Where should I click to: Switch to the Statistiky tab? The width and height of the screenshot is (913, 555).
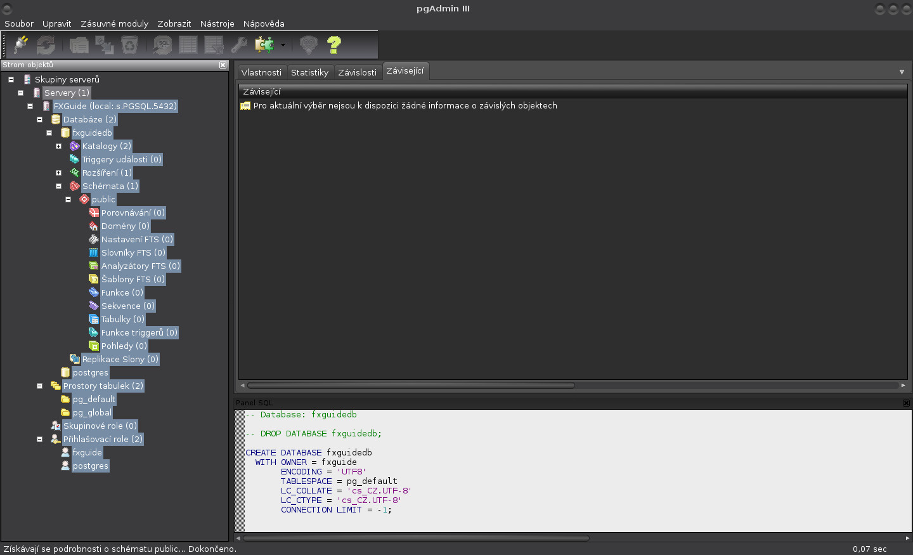310,71
